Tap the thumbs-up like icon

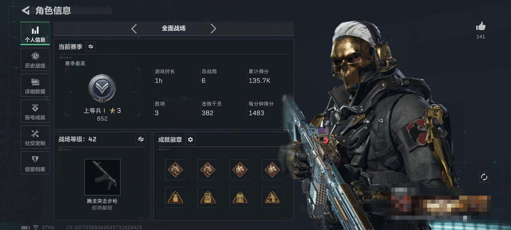480,26
